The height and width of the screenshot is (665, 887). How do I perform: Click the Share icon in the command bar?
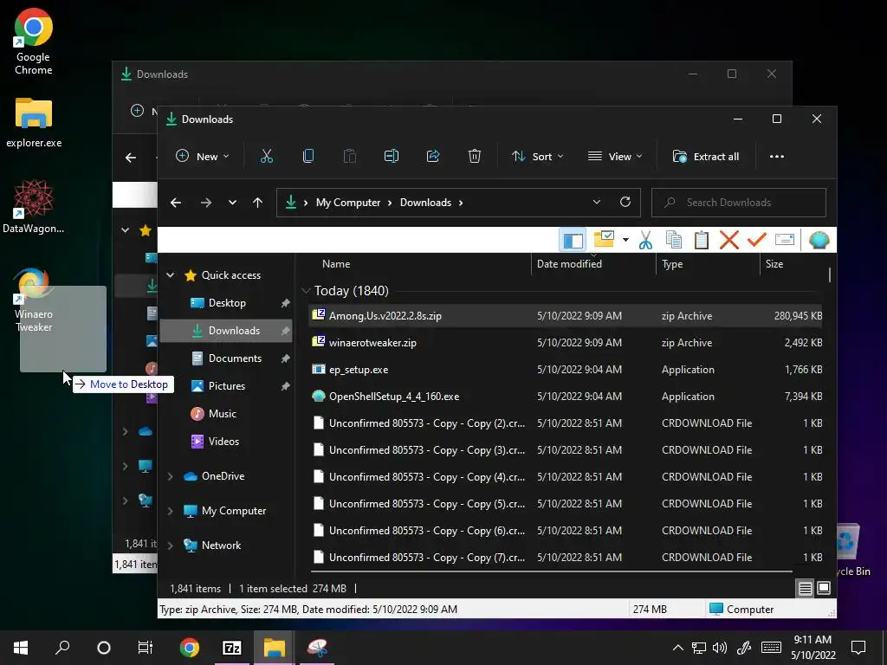(x=433, y=157)
